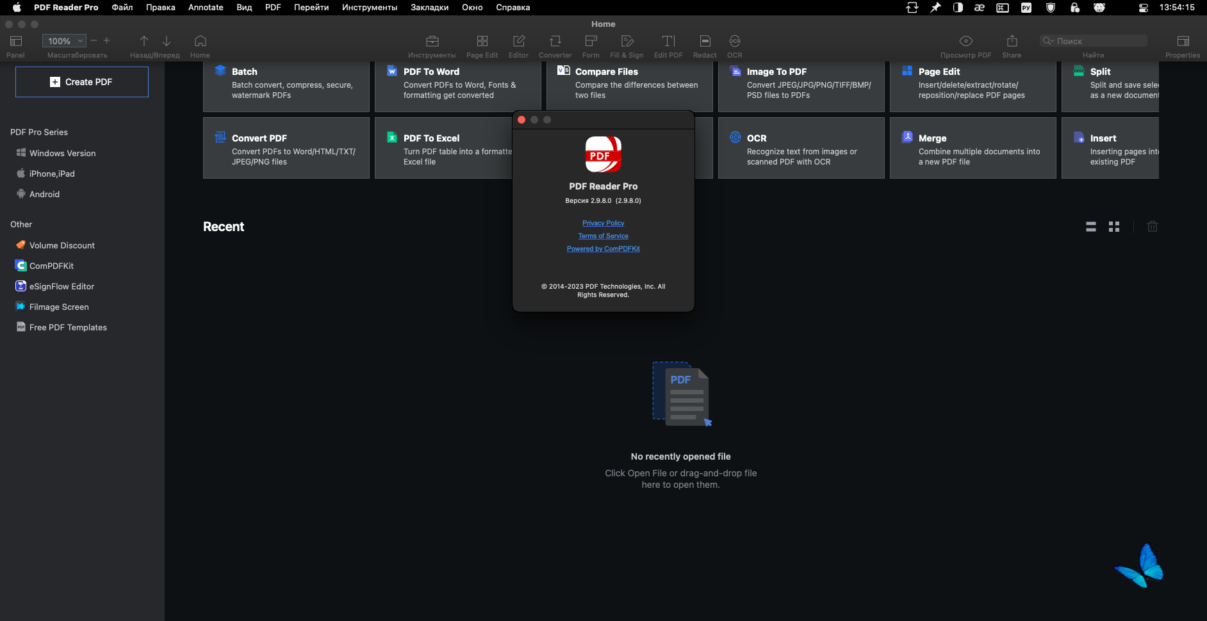Select the Edit PDF tool
Image resolution: width=1207 pixels, height=621 pixels.
click(x=668, y=41)
